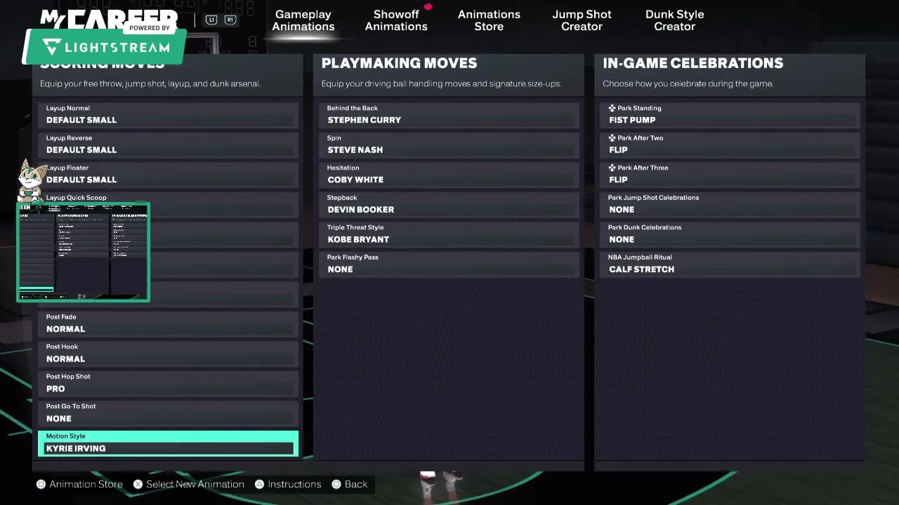899x505 pixels.
Task: Open Instructions from footer
Action: point(288,484)
